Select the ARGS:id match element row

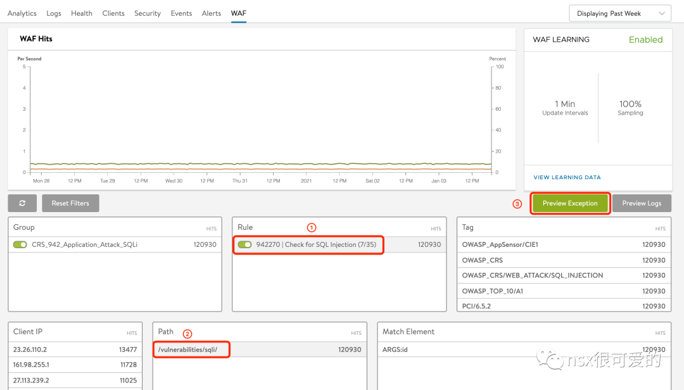tap(524, 349)
